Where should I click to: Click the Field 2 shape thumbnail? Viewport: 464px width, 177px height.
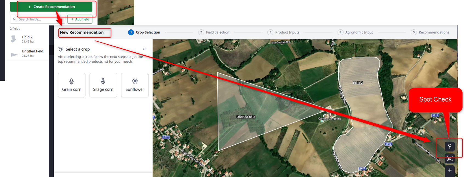click(x=13, y=39)
